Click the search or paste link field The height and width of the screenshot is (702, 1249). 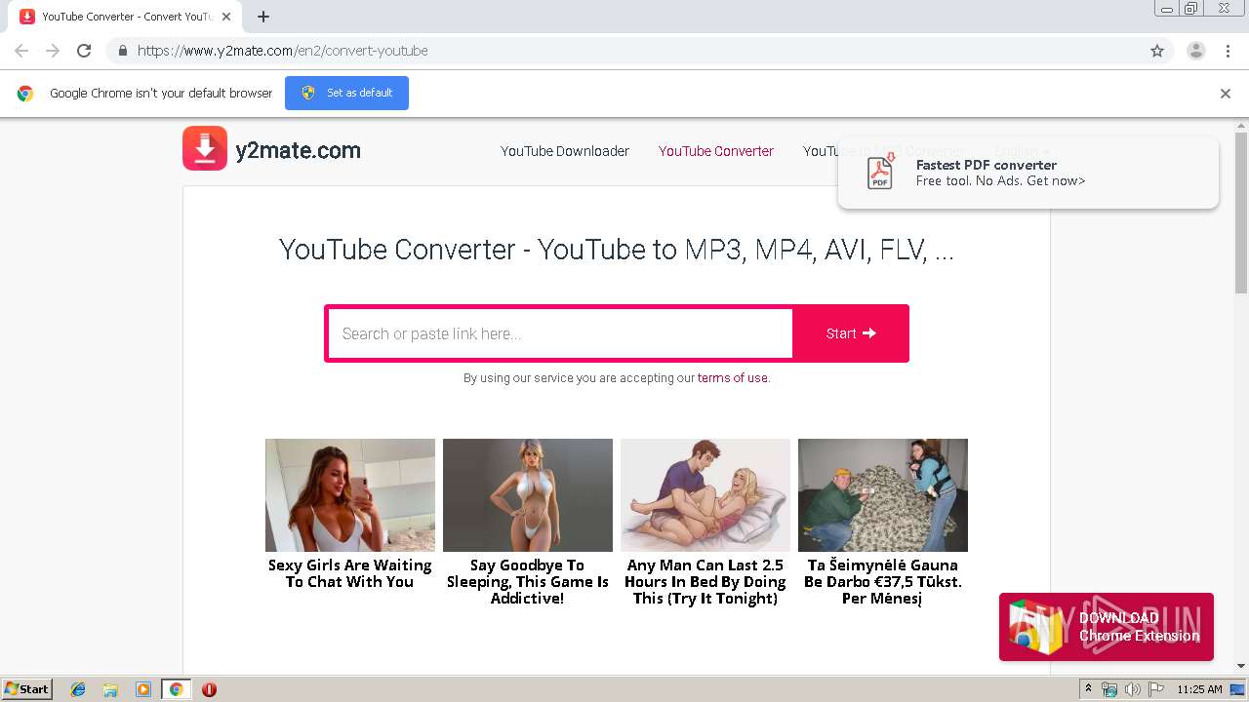[560, 333]
